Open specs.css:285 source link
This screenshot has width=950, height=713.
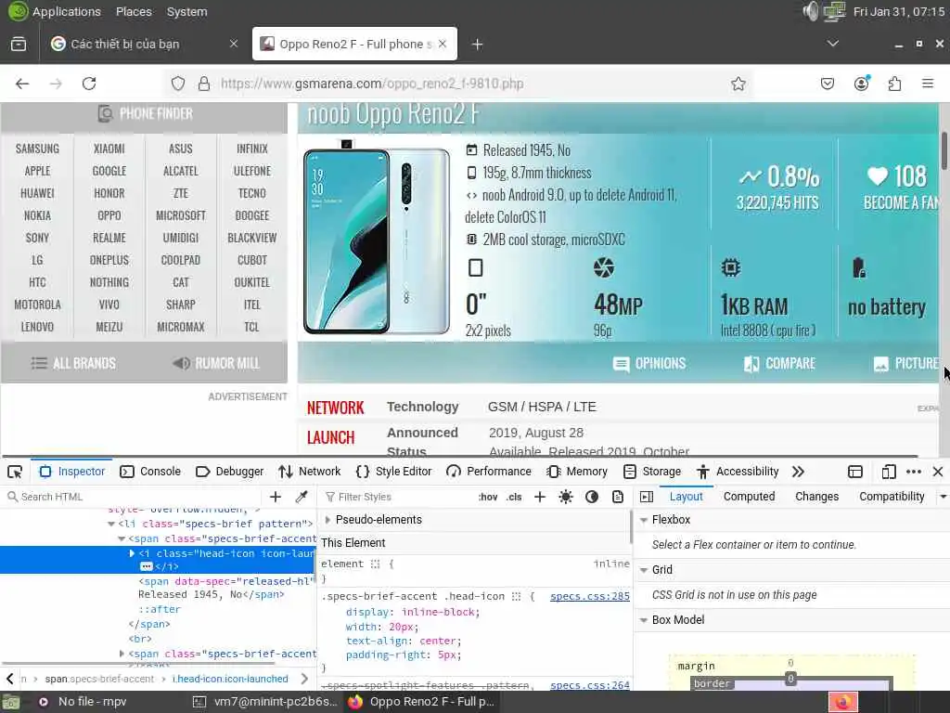(589, 597)
